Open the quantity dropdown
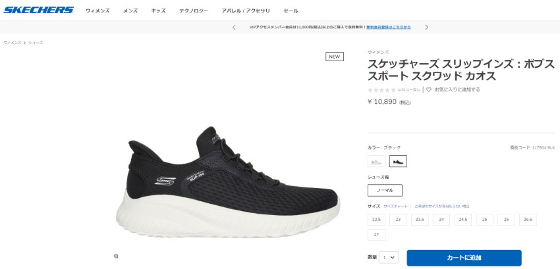 click(x=389, y=257)
